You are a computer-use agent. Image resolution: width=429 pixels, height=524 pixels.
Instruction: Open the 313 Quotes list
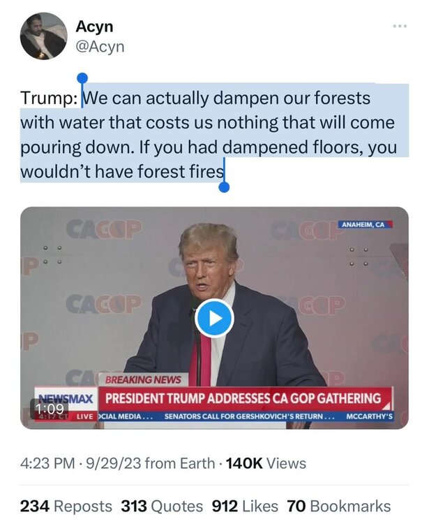[x=162, y=506]
